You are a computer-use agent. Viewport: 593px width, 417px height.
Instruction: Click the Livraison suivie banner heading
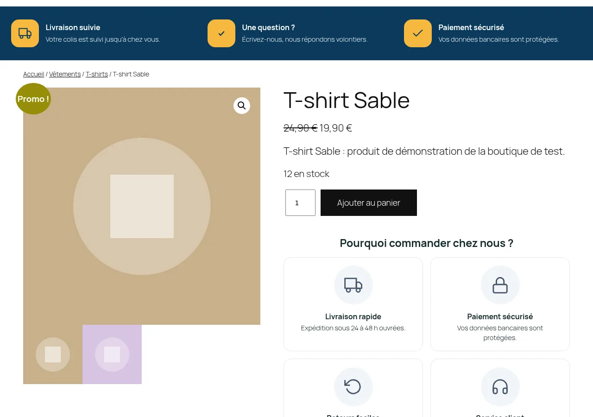pyautogui.click(x=73, y=27)
